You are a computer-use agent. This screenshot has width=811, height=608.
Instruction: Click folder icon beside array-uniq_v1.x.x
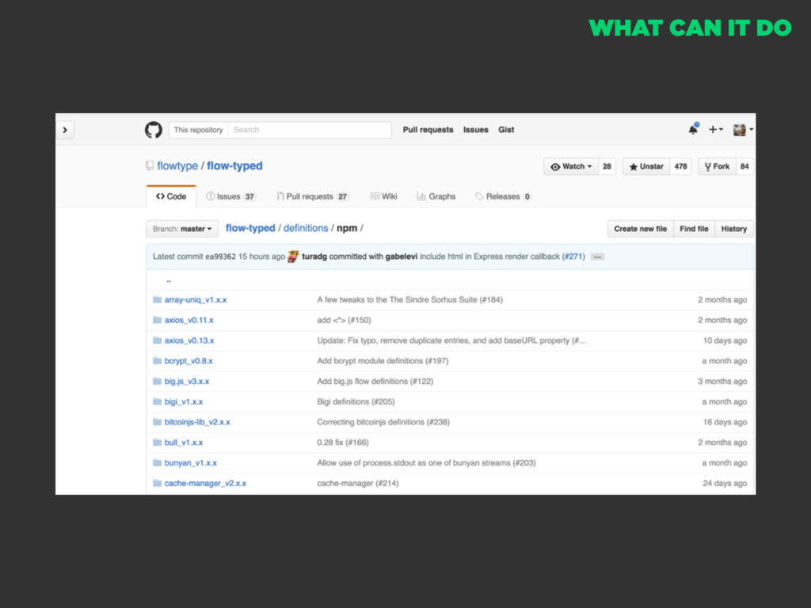coord(158,299)
